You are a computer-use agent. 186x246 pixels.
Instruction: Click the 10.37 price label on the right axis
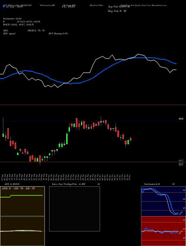coord(181,161)
